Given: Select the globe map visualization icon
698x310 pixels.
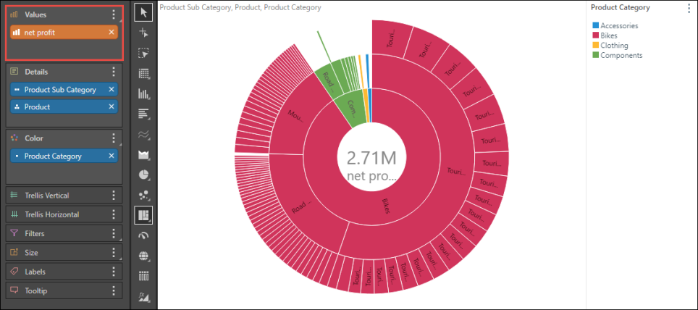Looking at the screenshot, I should tap(143, 256).
